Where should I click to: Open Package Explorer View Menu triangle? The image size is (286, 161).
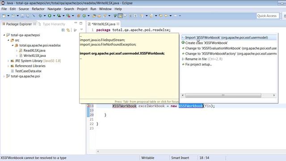coord(81,30)
